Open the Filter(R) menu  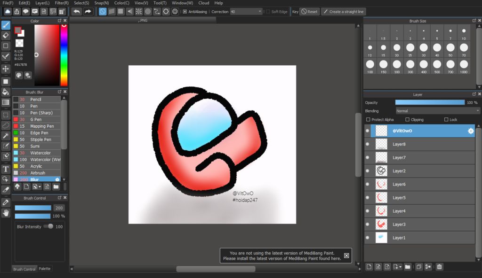tap(62, 3)
